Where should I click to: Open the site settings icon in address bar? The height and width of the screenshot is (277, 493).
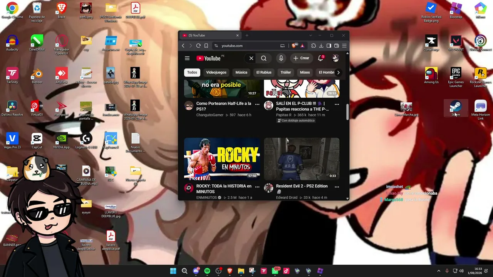216,46
